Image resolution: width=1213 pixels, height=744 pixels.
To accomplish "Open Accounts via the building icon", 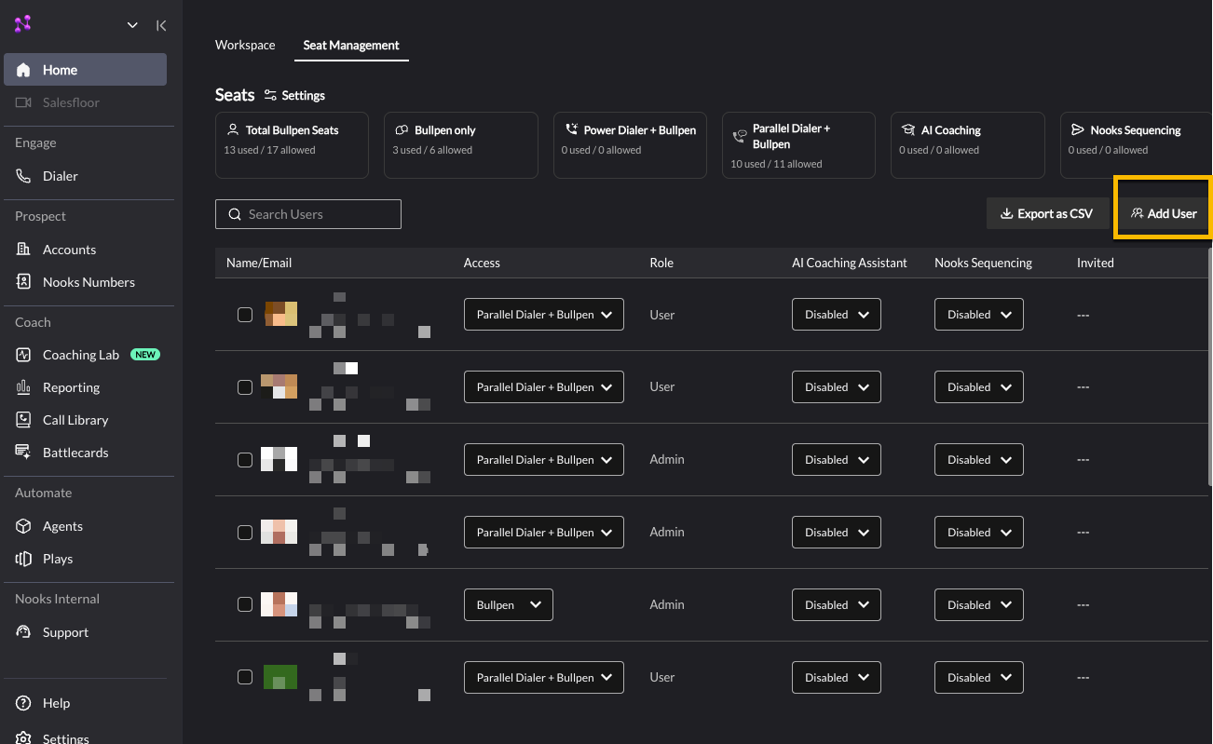I will 23,250.
